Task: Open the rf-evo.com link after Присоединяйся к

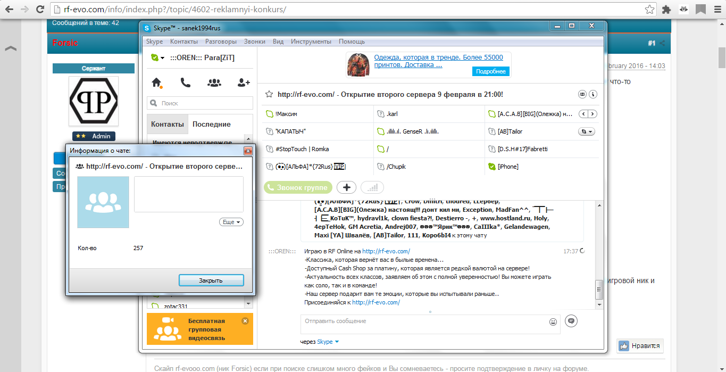Action: coord(376,302)
